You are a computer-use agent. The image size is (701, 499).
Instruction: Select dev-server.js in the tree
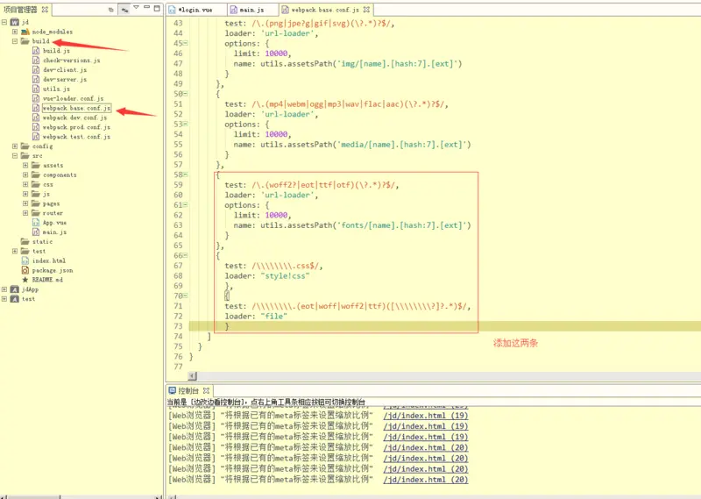[65, 79]
